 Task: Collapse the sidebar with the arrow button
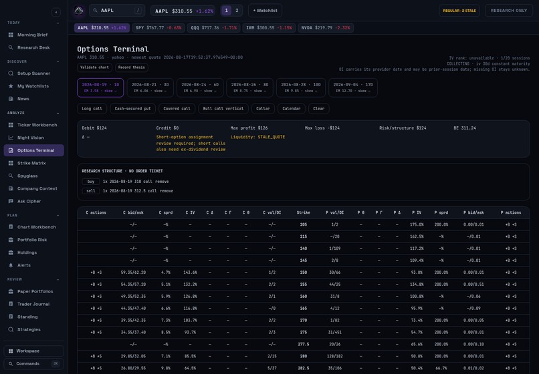(56, 13)
